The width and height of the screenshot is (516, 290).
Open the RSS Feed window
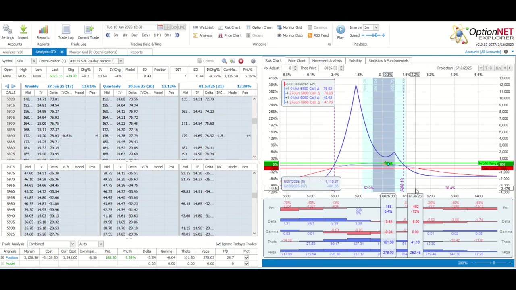(318, 35)
